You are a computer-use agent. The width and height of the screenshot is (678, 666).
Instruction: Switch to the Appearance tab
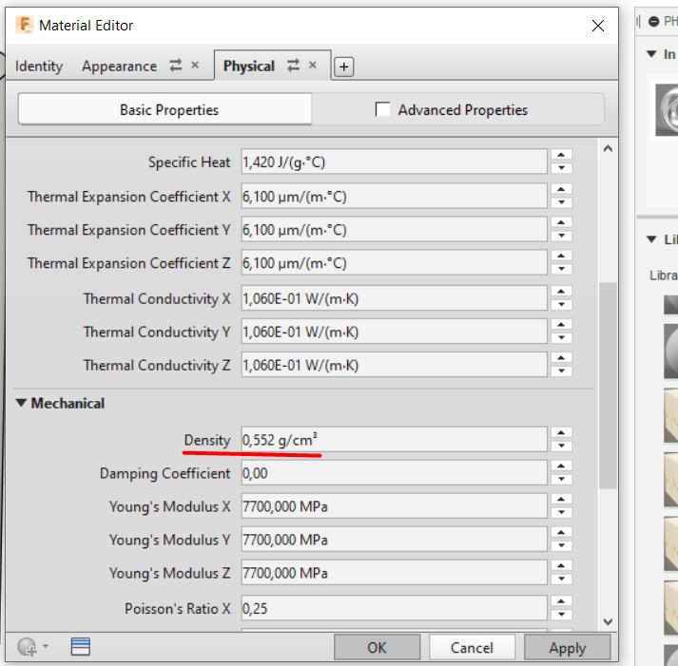(120, 67)
